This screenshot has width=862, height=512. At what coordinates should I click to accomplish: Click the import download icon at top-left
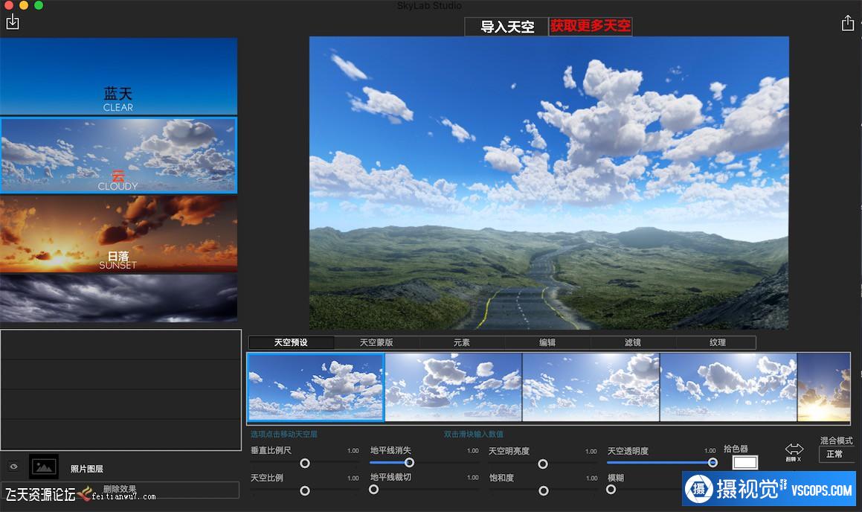coord(12,22)
